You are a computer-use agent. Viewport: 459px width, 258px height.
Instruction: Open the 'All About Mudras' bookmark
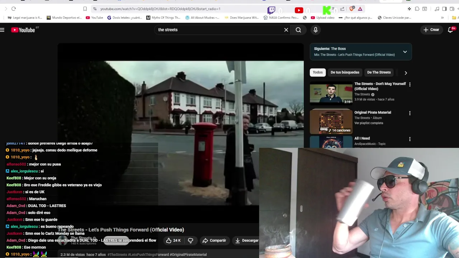(x=202, y=18)
